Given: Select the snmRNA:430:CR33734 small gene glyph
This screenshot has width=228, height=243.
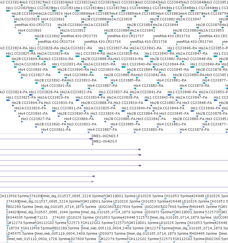Looking at the screenshot, I should (38, 44).
